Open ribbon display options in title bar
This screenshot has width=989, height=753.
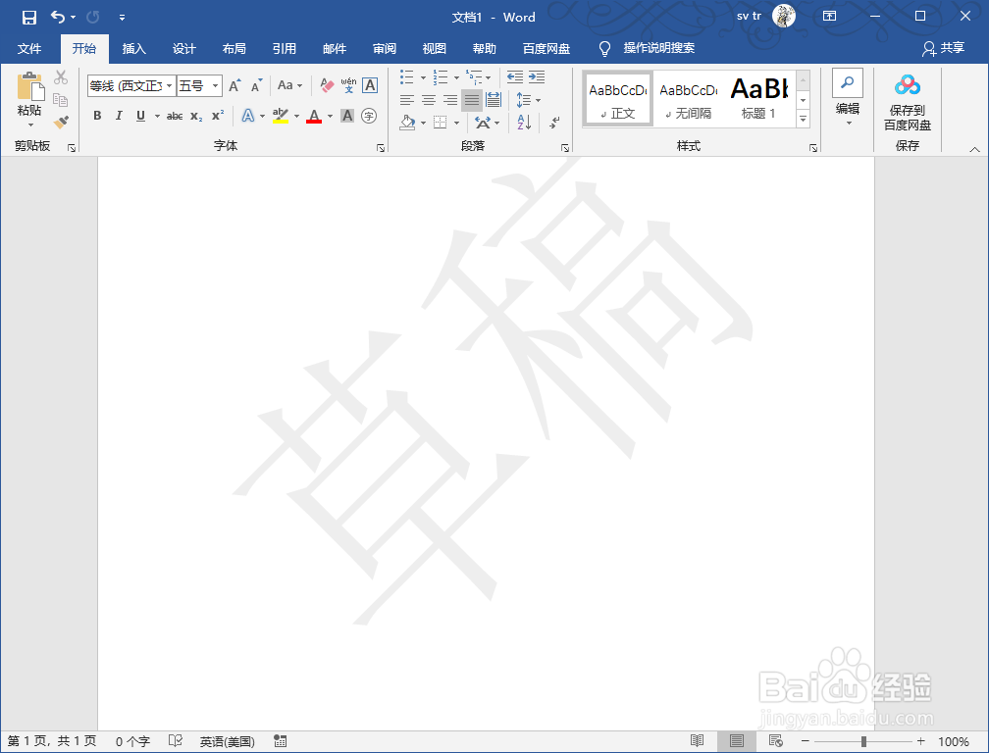(x=829, y=17)
